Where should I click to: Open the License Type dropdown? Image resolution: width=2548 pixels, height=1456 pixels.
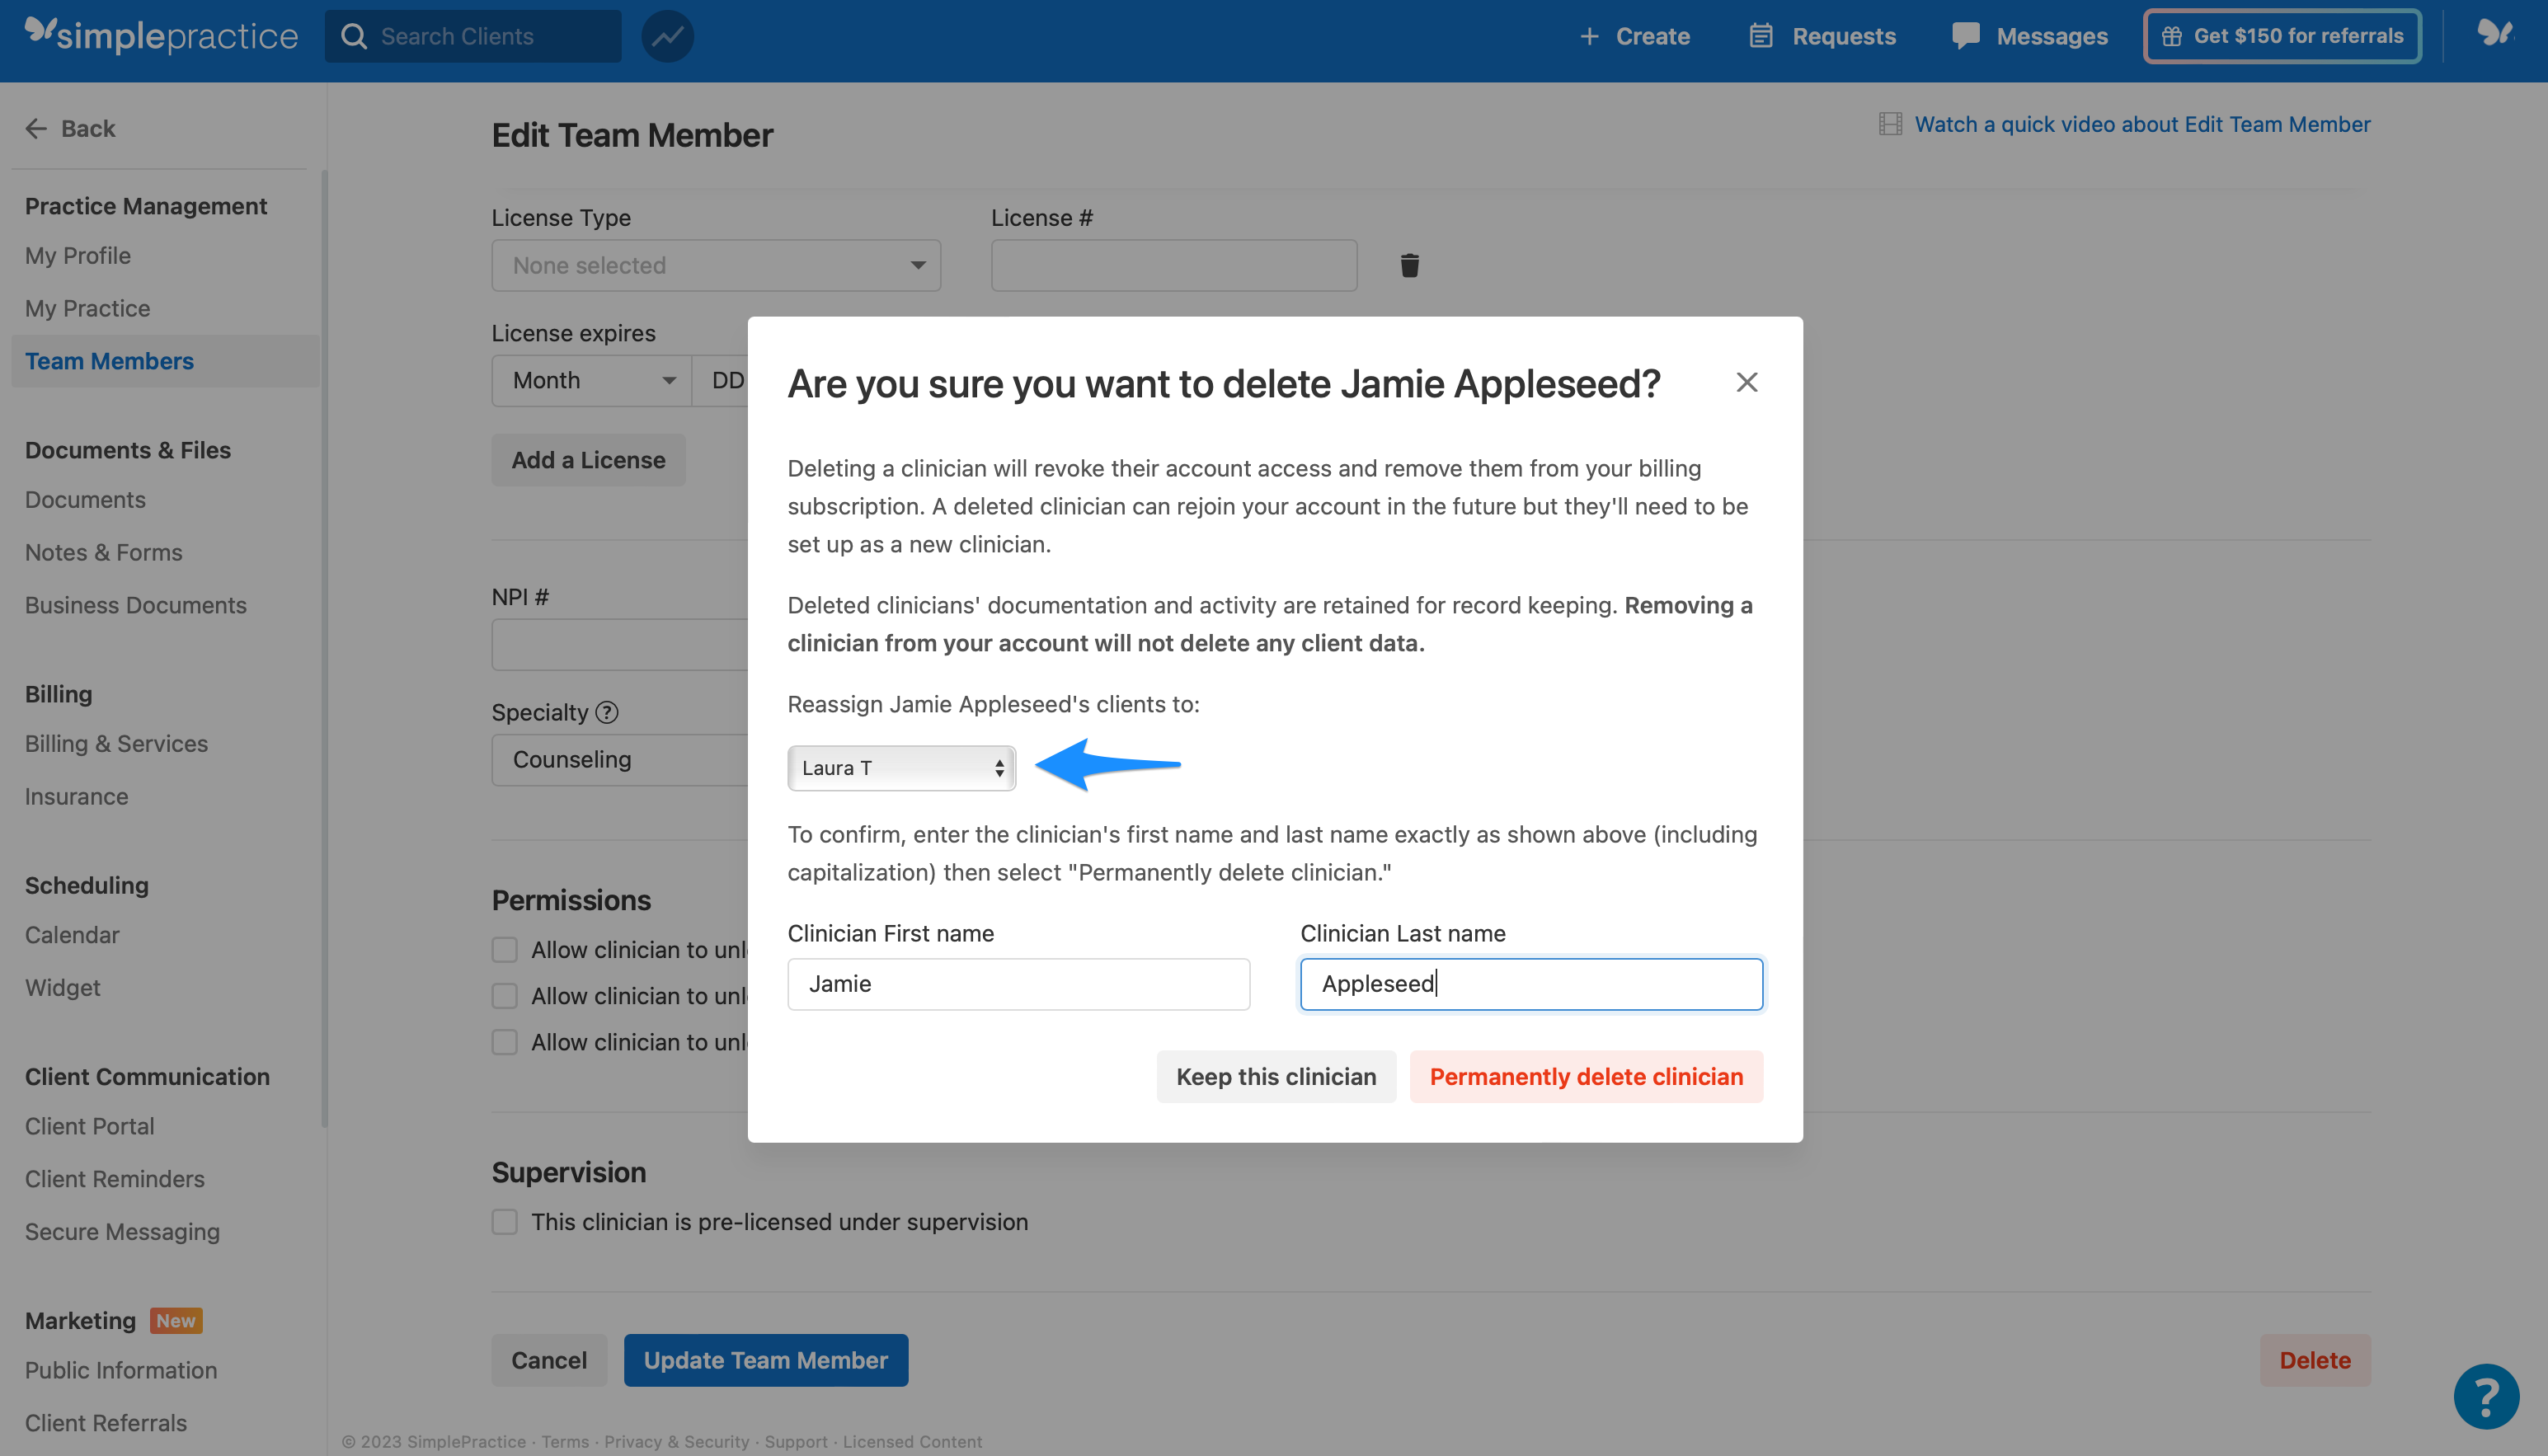(716, 265)
